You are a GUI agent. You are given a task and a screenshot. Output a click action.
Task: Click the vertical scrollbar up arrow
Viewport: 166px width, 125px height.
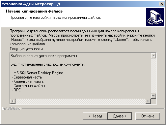153,56
